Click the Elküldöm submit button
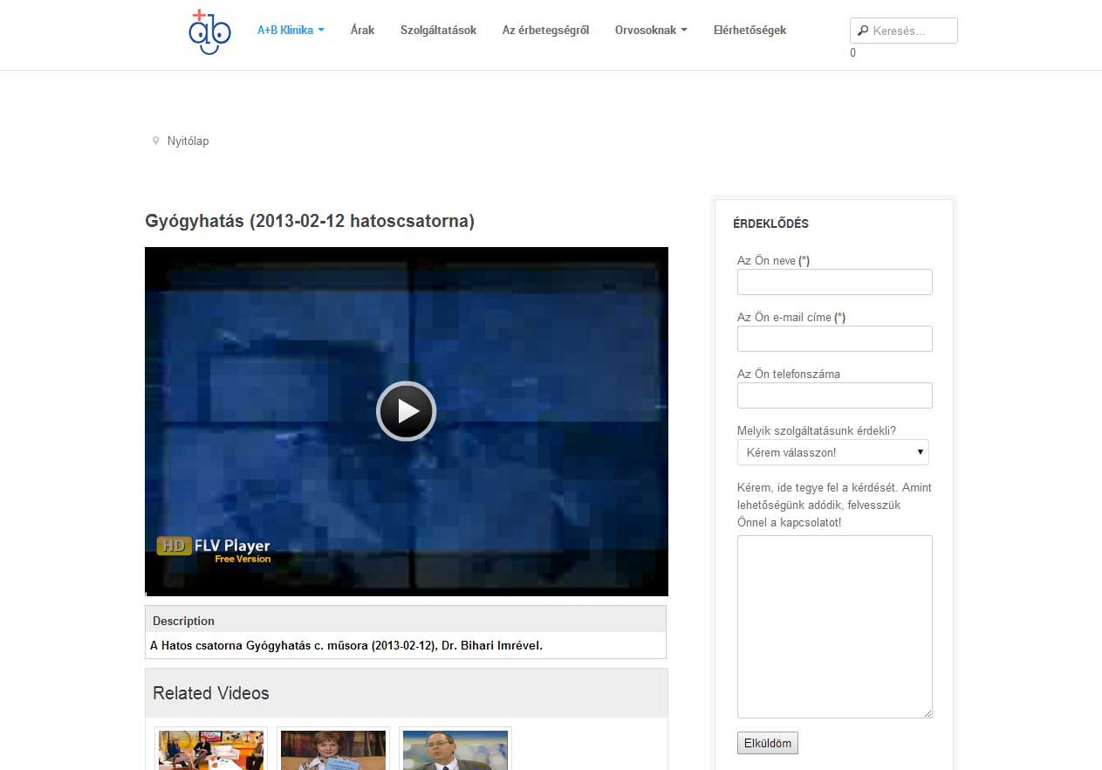 (767, 743)
